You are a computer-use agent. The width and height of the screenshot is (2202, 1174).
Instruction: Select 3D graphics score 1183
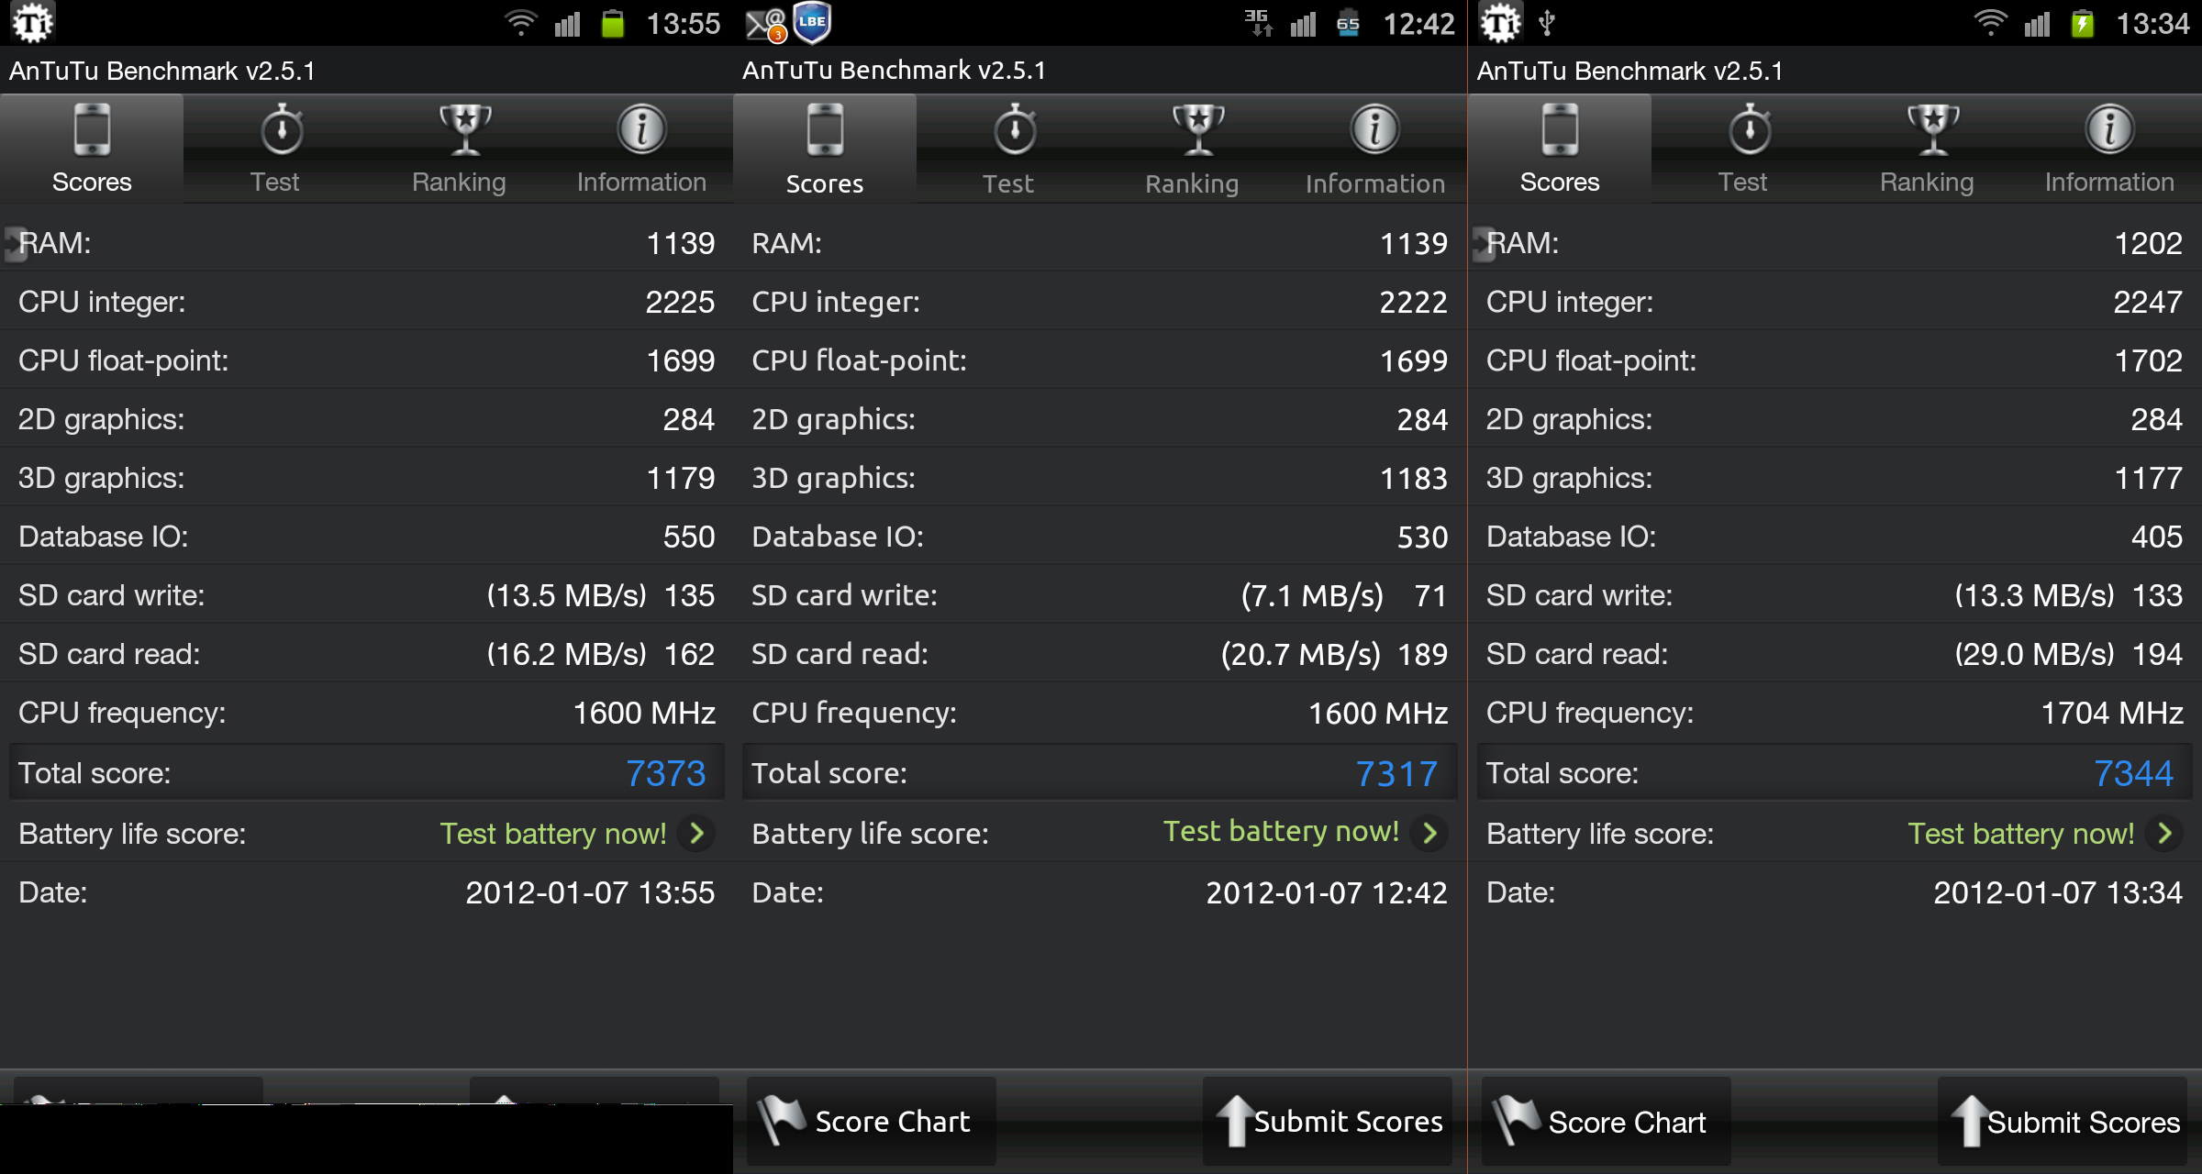pos(1414,478)
